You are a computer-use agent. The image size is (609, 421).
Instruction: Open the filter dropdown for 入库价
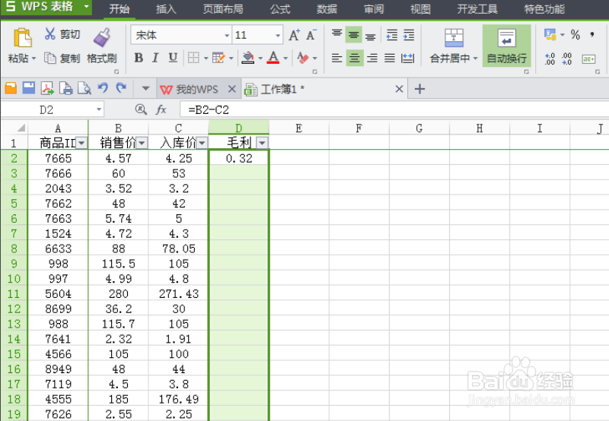[202, 143]
